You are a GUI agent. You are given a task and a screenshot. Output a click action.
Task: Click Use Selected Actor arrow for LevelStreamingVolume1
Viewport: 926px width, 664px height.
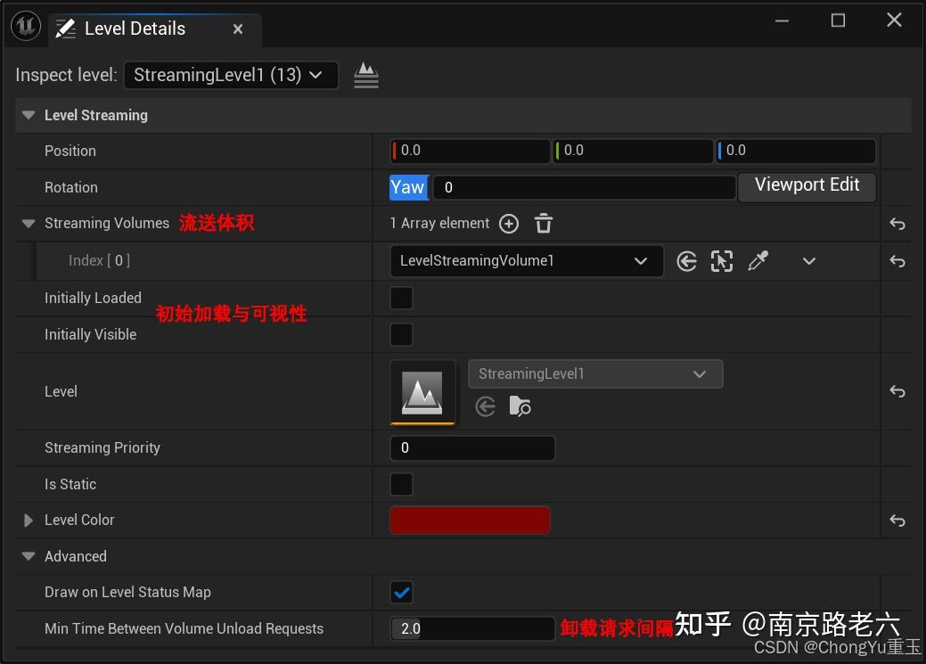[686, 260]
